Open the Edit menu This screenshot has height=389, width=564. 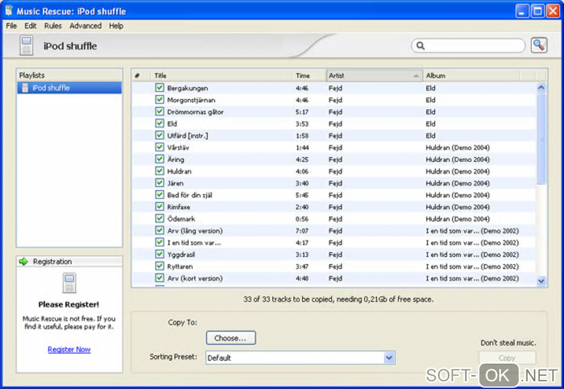coord(30,26)
